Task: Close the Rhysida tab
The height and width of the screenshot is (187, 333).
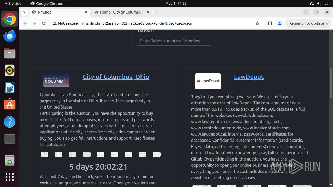Action: tap(86, 12)
